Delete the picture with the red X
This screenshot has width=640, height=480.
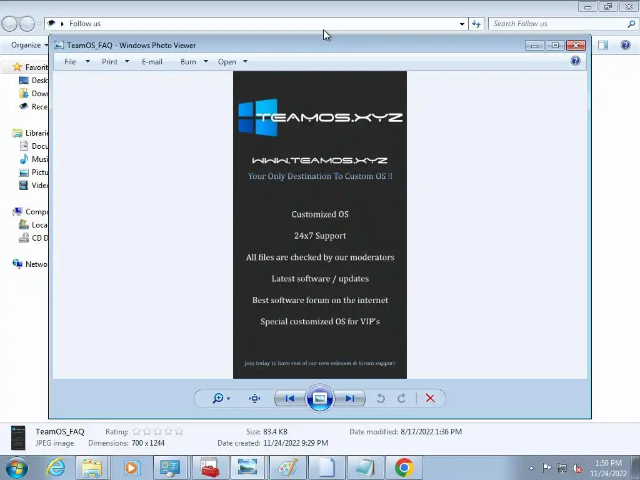[x=430, y=398]
